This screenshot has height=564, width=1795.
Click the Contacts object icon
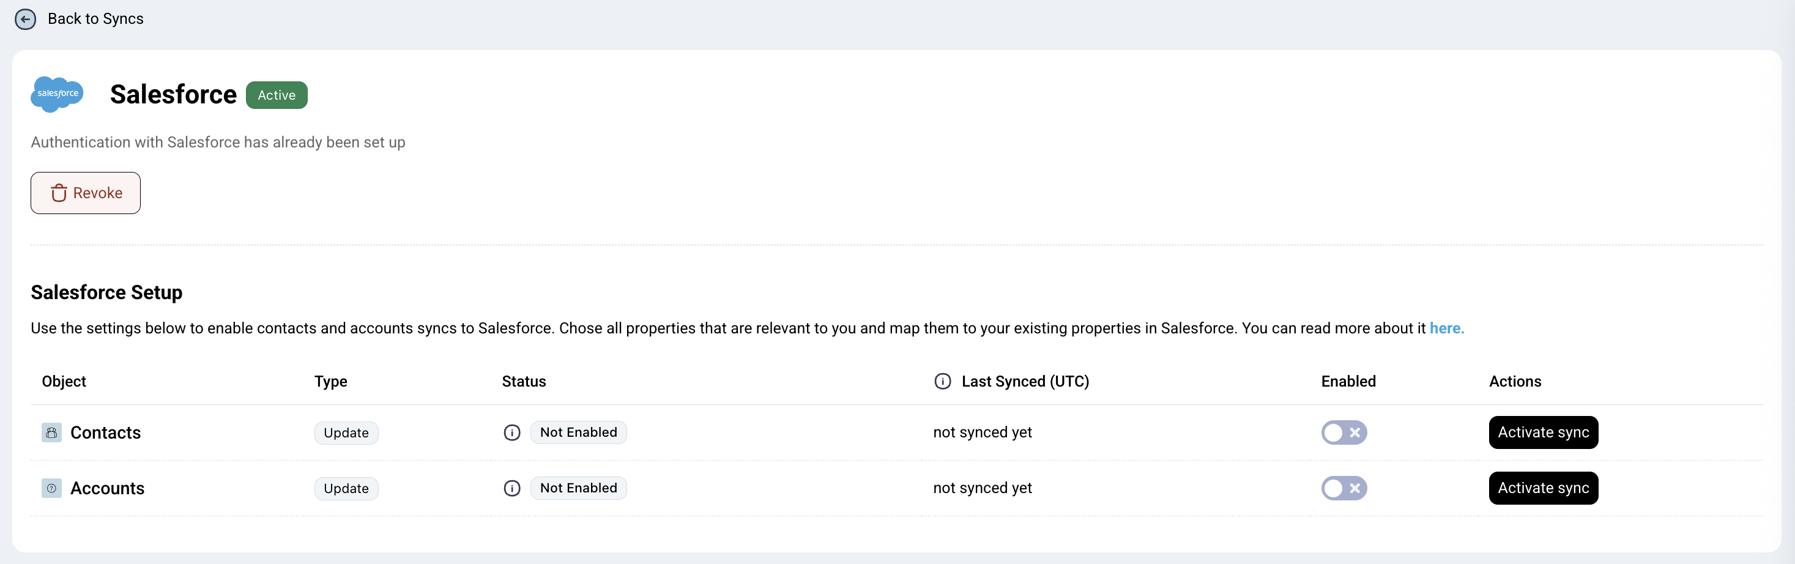click(x=51, y=432)
